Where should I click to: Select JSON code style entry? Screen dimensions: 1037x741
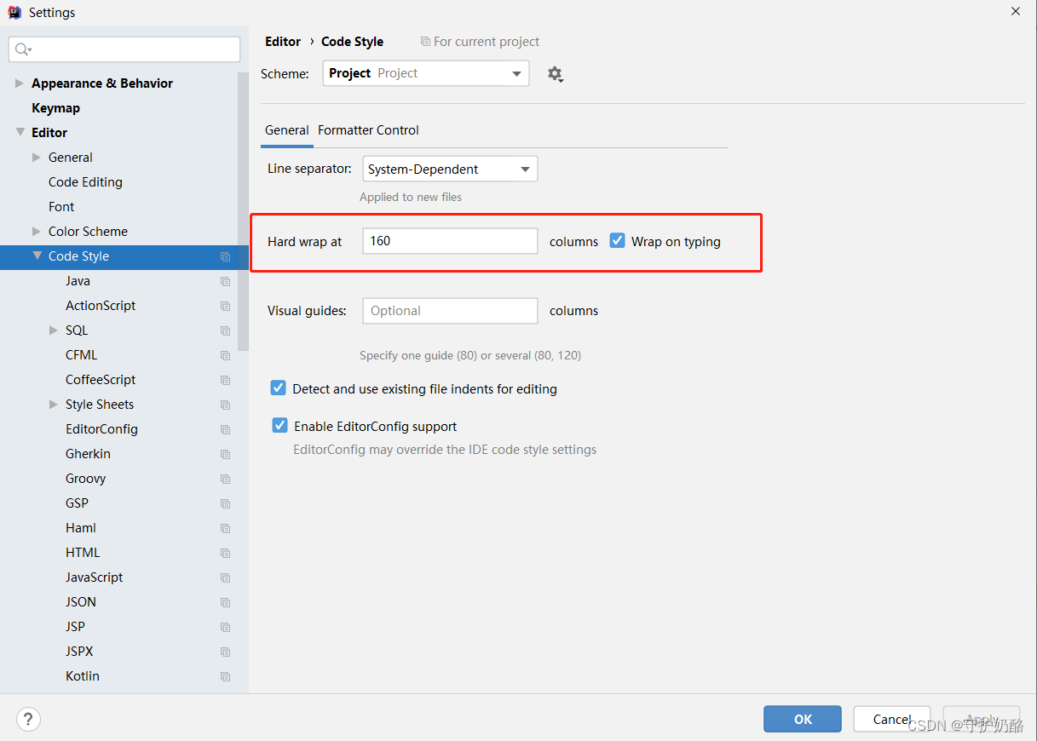pyautogui.click(x=81, y=602)
